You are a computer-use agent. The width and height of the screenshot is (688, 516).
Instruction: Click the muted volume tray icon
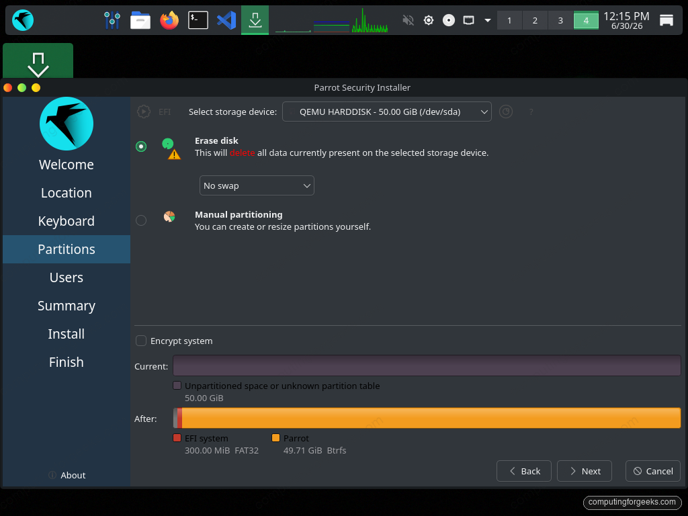[x=408, y=20]
